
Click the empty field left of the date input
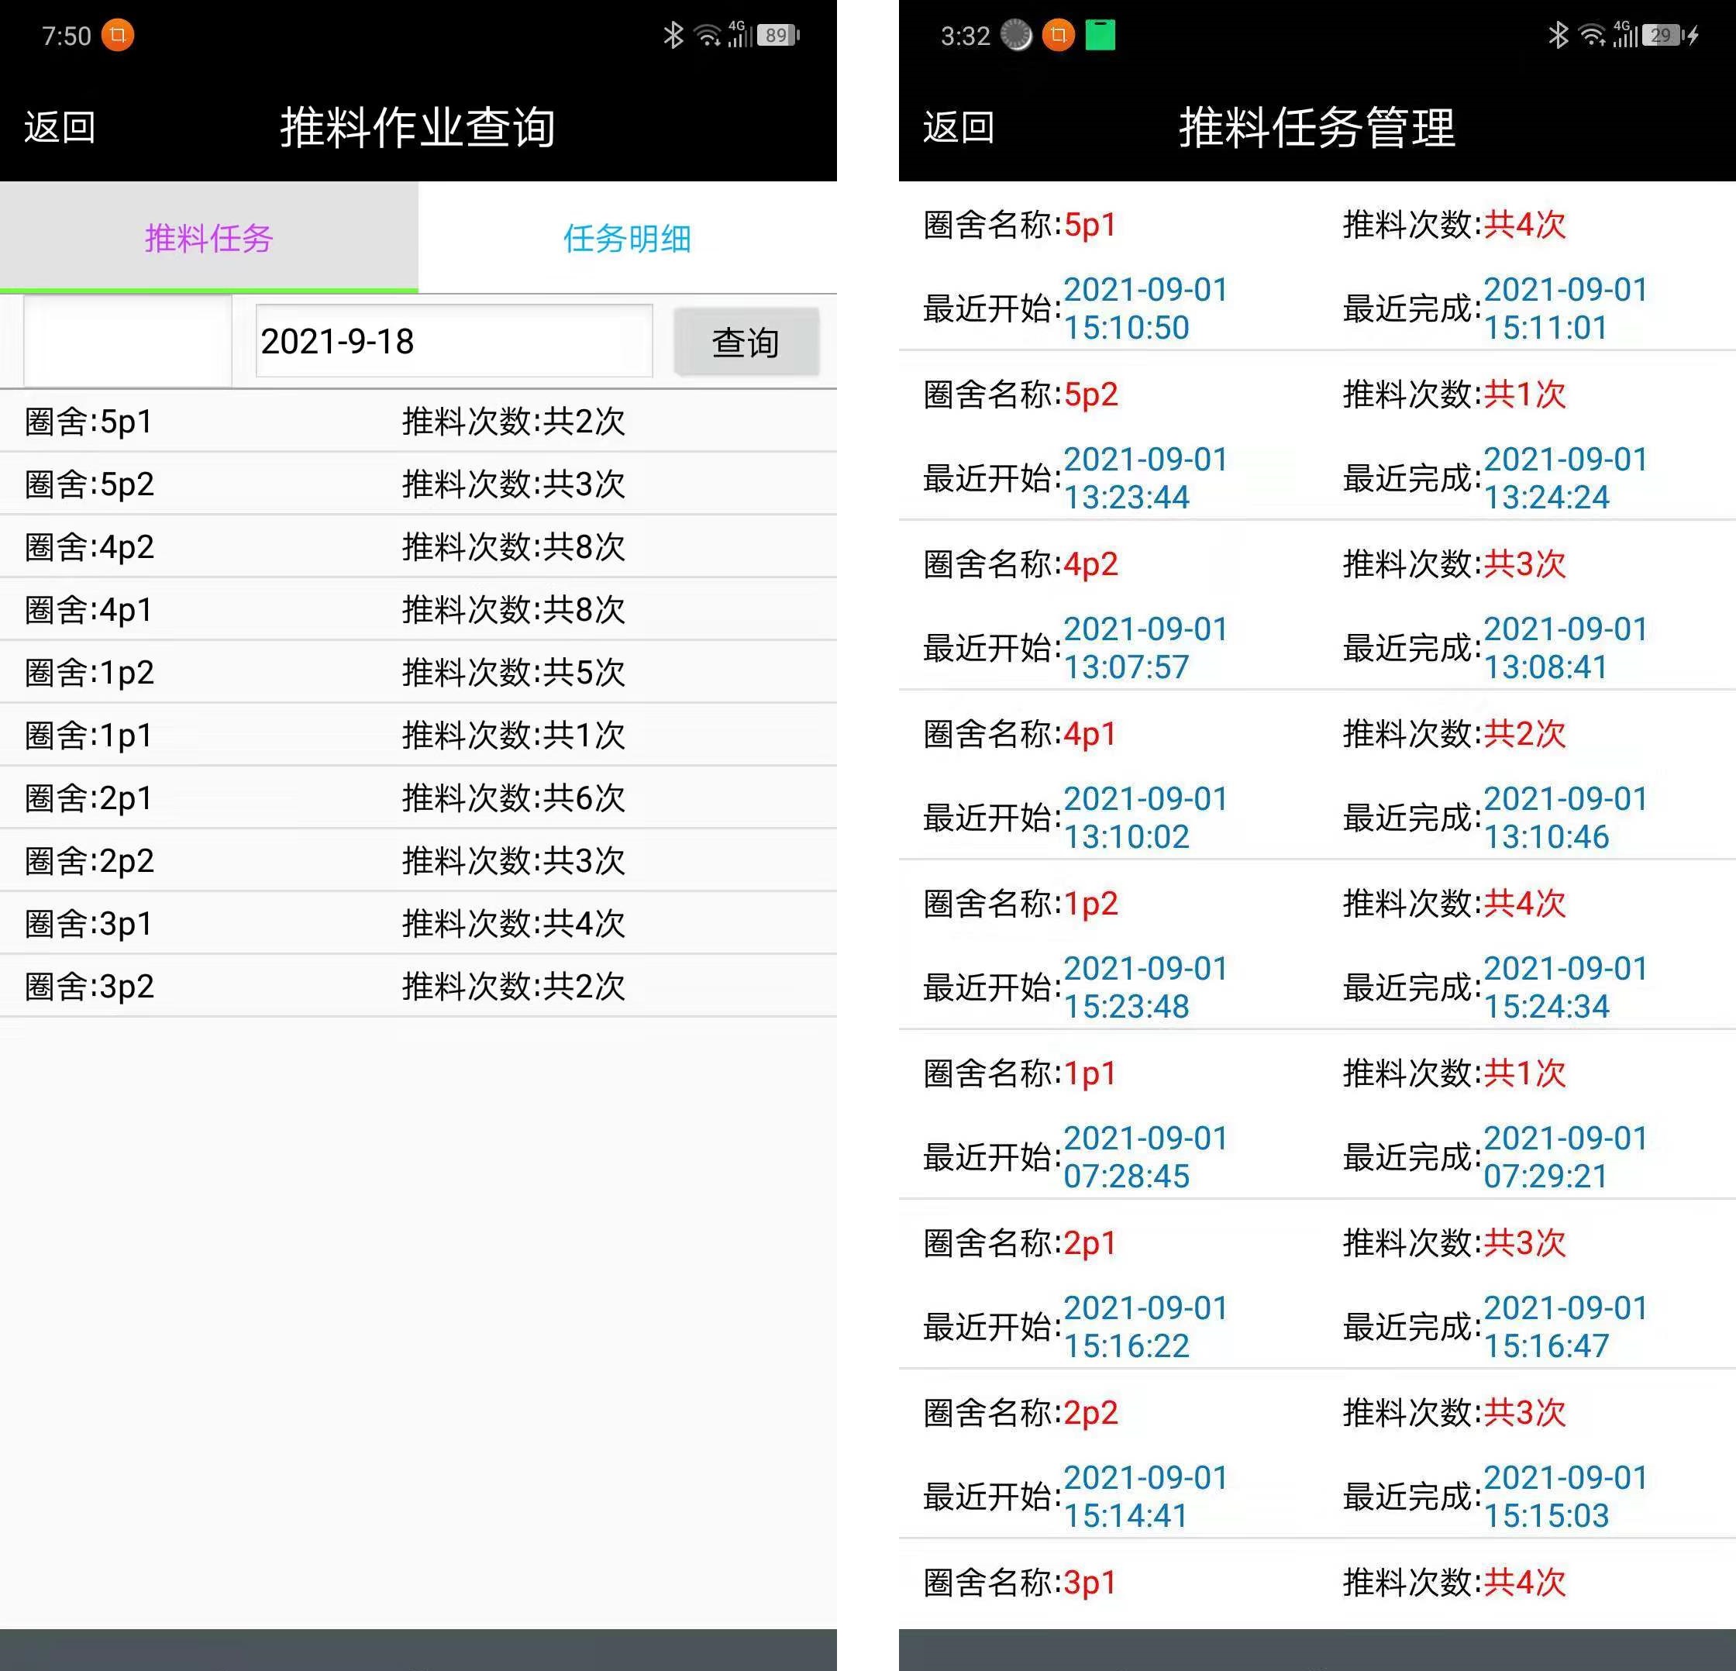point(124,342)
